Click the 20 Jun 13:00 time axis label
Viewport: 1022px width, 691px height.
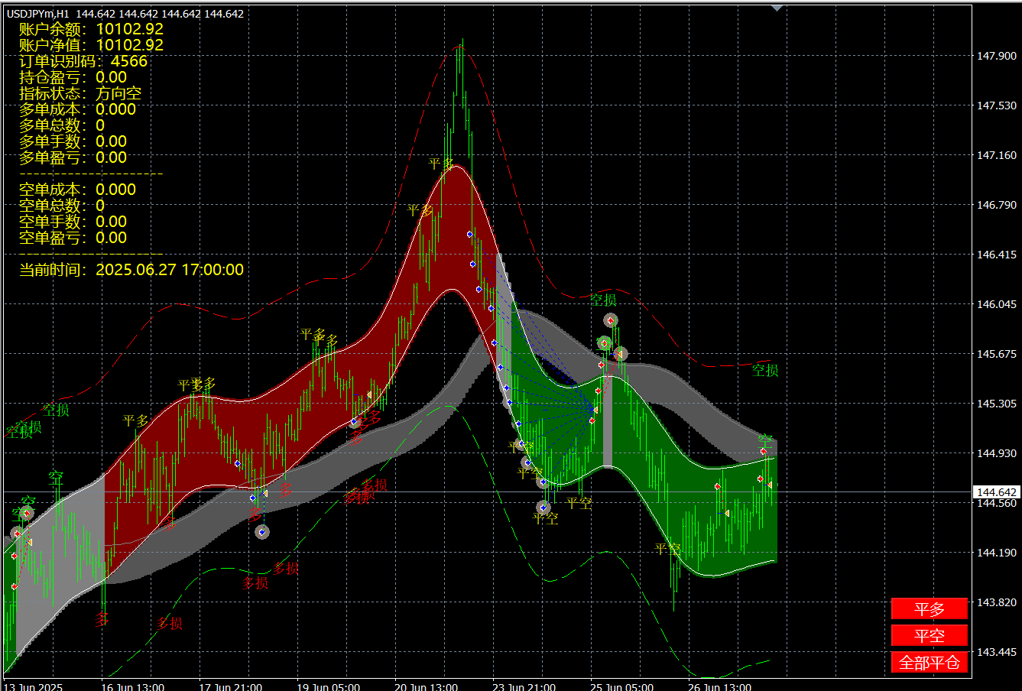coord(426,686)
